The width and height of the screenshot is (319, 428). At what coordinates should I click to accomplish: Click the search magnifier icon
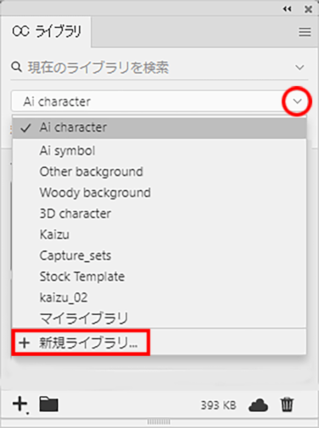point(17,67)
